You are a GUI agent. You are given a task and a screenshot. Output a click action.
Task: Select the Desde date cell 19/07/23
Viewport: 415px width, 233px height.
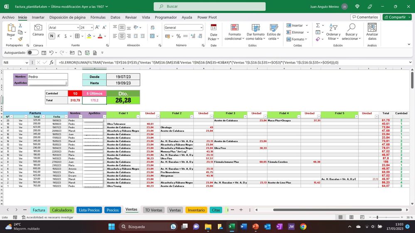point(123,77)
